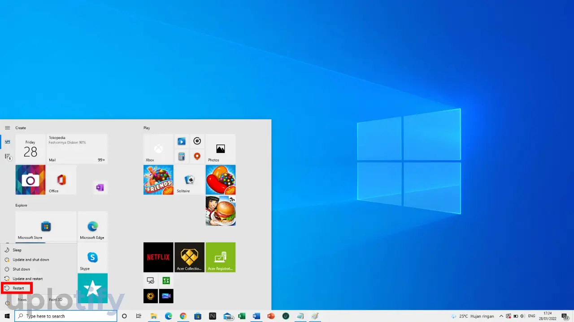Open the Movies & TV small tile

(181, 141)
